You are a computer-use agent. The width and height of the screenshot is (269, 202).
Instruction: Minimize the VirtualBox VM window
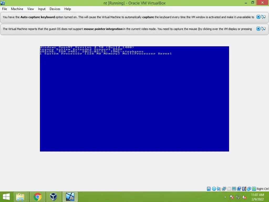click(x=246, y=3)
